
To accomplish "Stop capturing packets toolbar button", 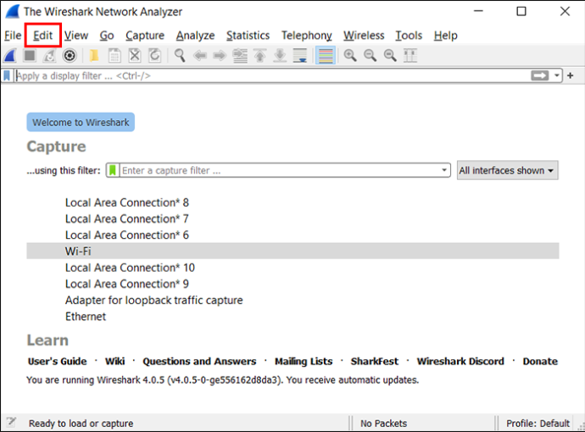I will coord(30,56).
